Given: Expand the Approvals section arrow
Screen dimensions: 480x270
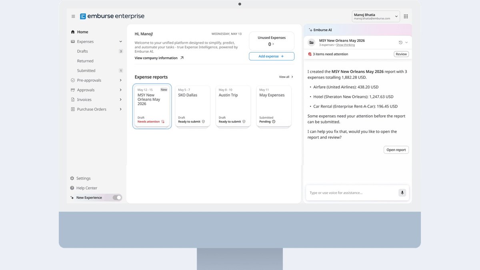Looking at the screenshot, I should pyautogui.click(x=120, y=90).
